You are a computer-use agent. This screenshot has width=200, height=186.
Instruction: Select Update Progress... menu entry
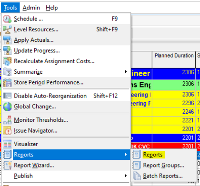pyautogui.click(x=66, y=51)
